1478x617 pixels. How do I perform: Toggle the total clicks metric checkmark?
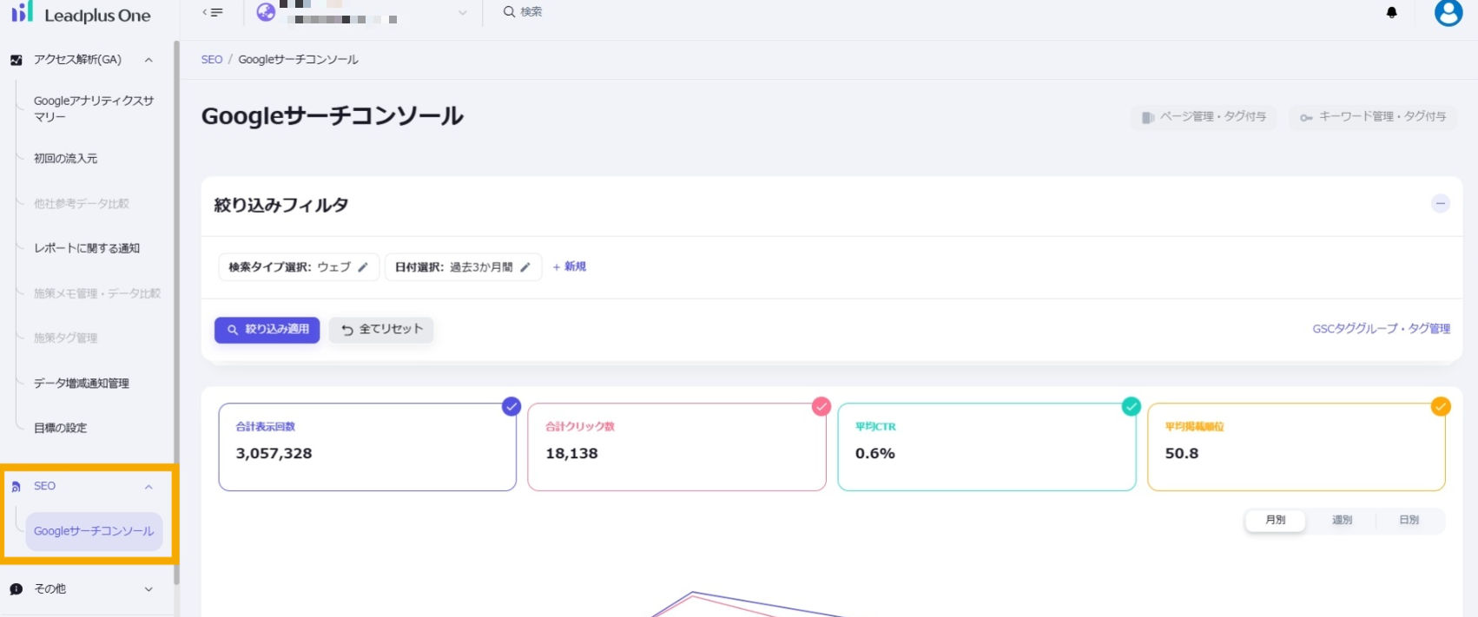click(x=821, y=406)
